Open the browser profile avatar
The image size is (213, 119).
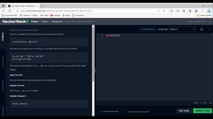tap(196, 11)
